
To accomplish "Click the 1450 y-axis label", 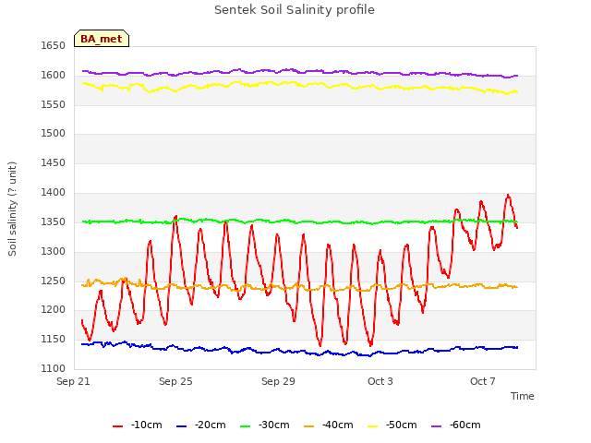I will click(54, 162).
